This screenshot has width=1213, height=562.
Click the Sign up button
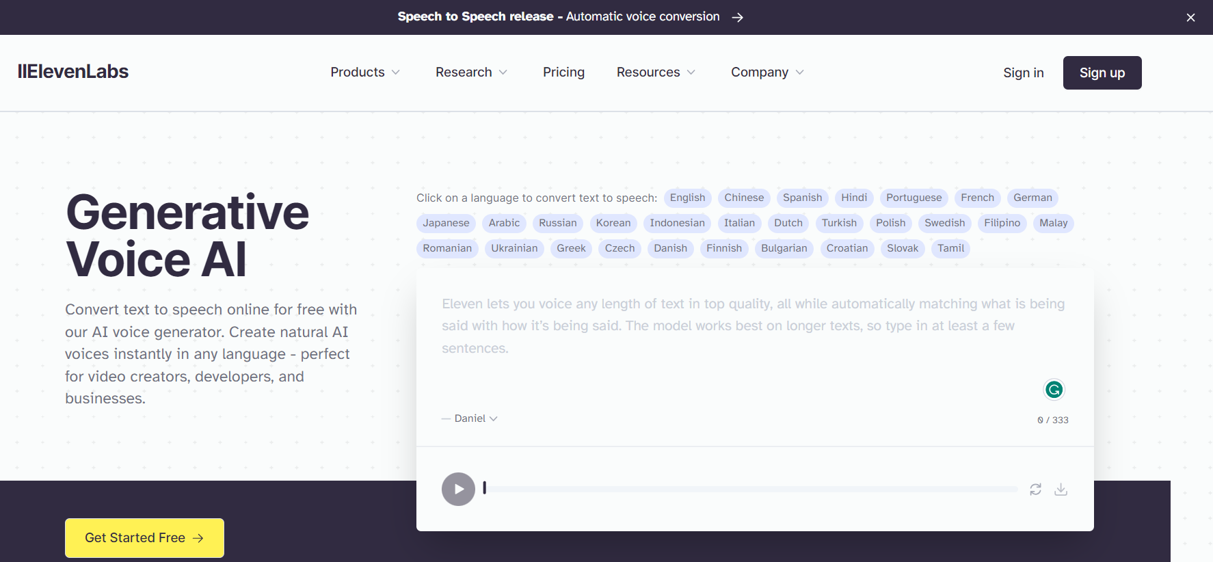point(1102,72)
